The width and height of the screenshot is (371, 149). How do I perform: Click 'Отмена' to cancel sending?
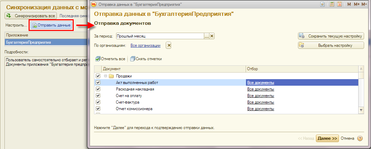[x=348, y=138]
